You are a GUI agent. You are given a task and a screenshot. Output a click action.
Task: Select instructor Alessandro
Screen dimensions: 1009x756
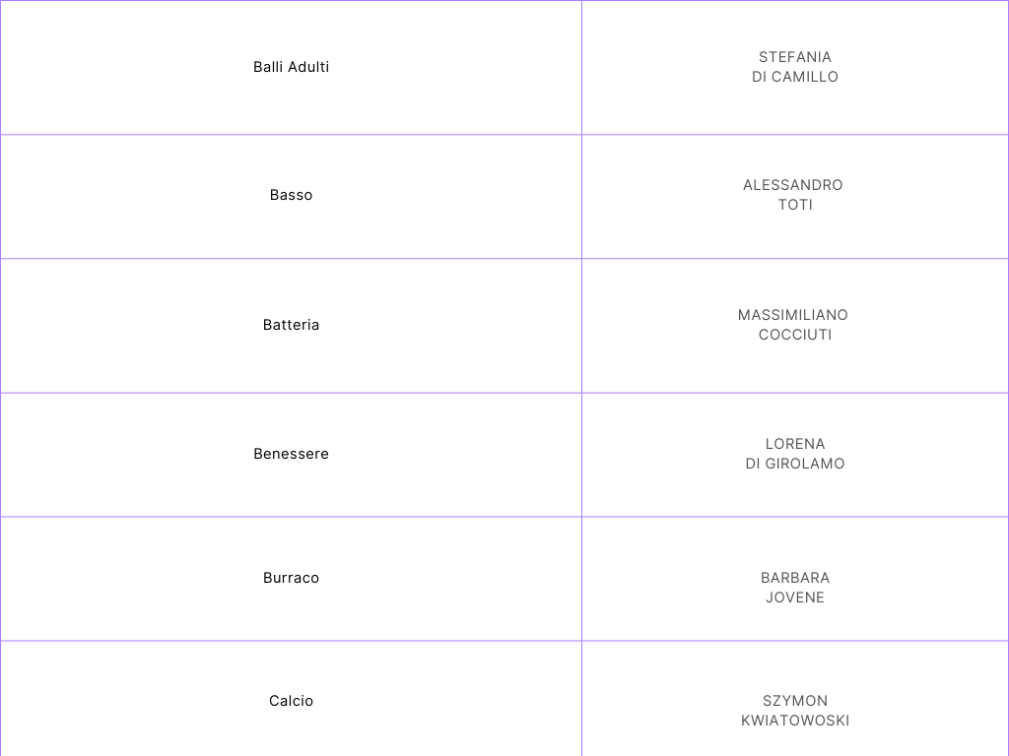point(793,185)
